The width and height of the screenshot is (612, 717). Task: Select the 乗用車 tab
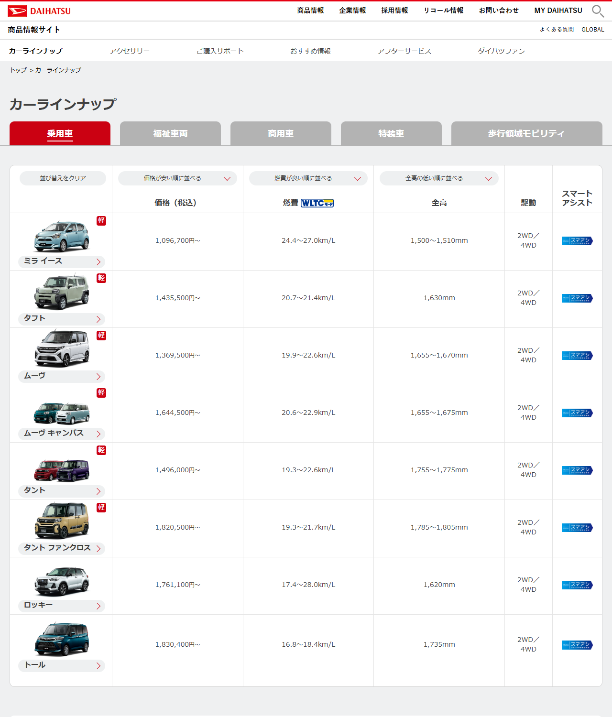(x=60, y=133)
